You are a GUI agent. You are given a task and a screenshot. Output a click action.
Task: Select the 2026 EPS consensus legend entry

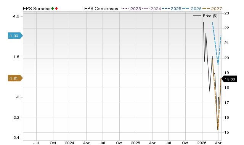coord(192,9)
